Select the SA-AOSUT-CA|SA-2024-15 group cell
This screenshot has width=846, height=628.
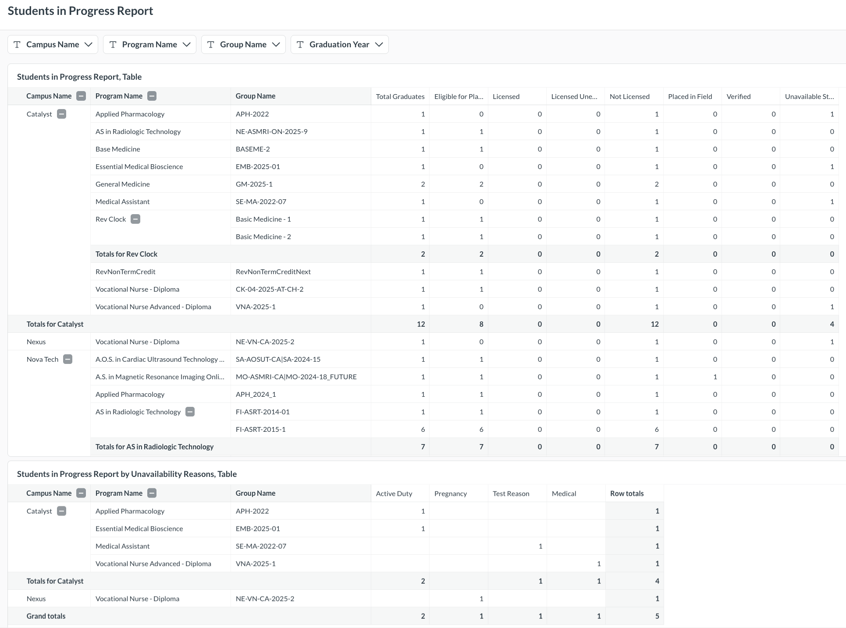pyautogui.click(x=301, y=359)
